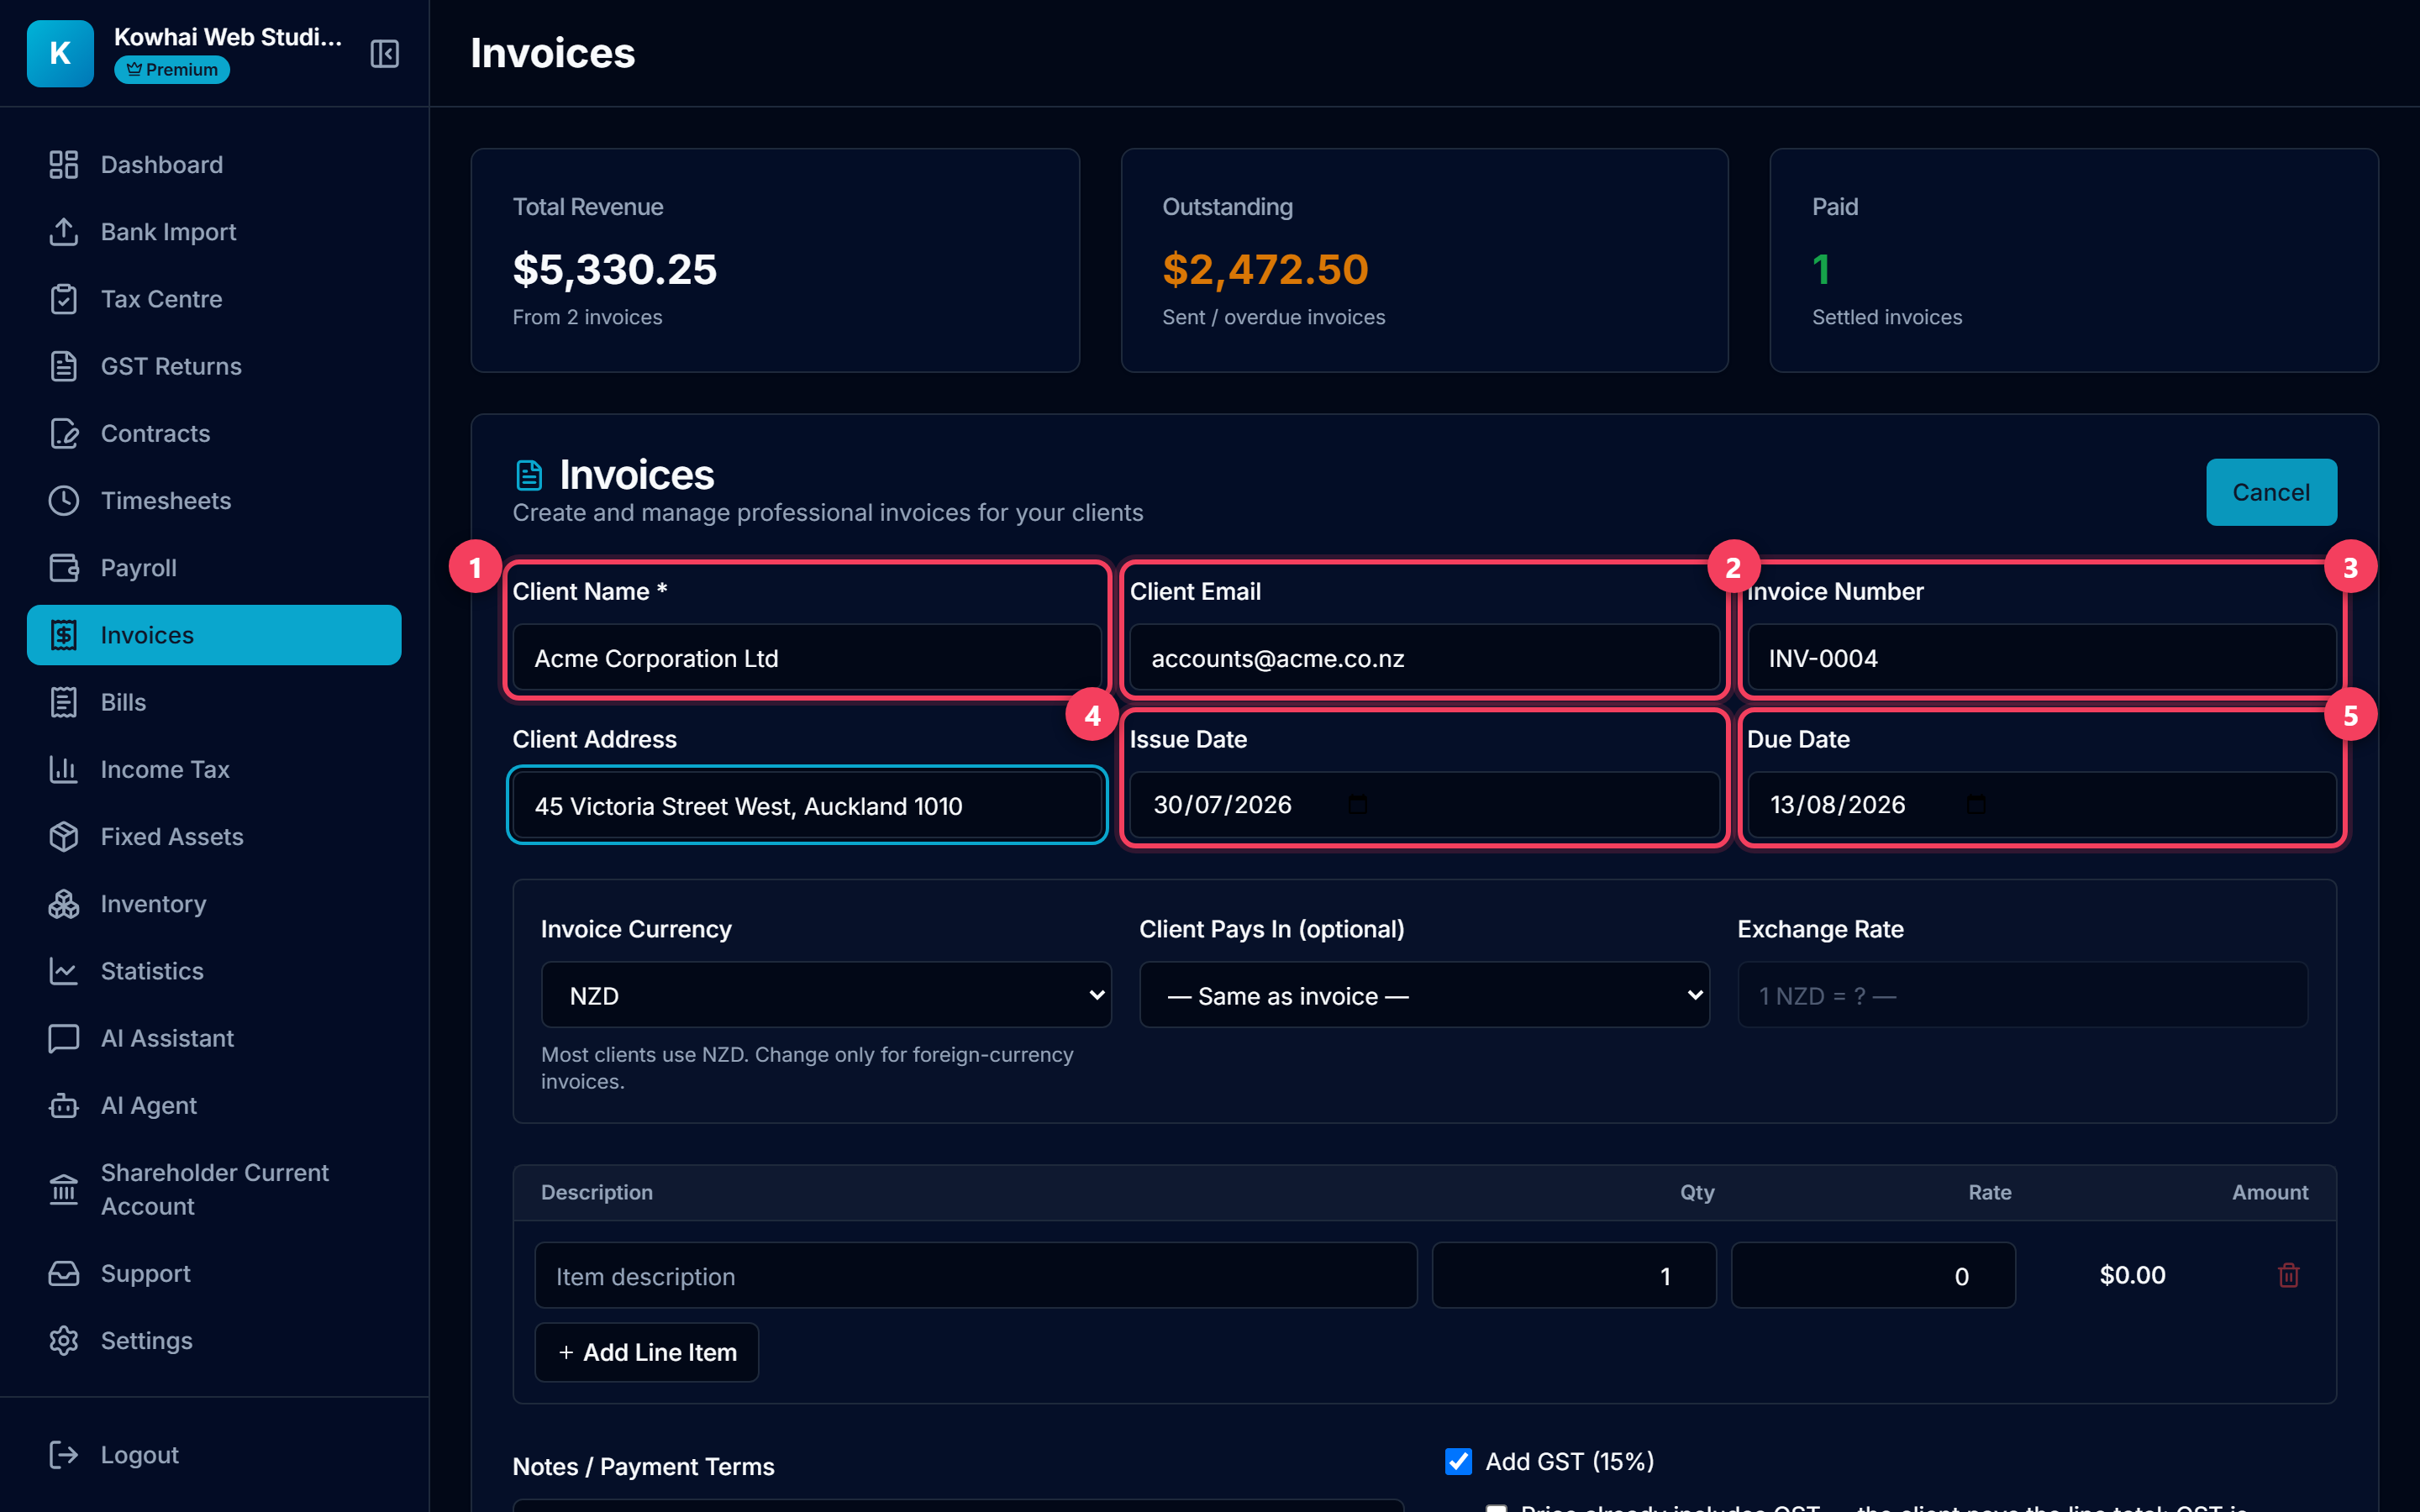Click the Support inbox icon

pyautogui.click(x=64, y=1273)
